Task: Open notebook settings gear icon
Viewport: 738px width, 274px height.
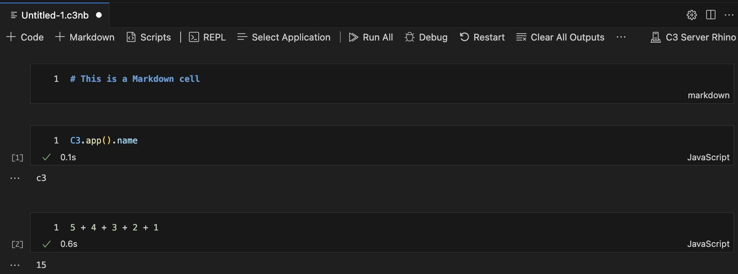Action: (691, 15)
